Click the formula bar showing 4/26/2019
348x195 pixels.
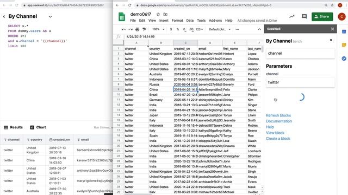pyautogui.click(x=193, y=37)
